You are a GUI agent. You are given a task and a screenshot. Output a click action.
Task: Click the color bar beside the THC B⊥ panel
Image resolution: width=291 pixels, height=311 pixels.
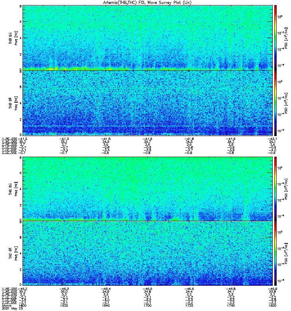pos(275,189)
